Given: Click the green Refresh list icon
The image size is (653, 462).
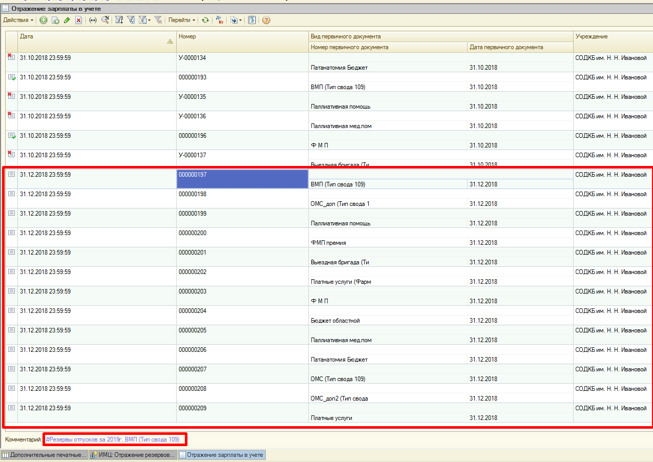Looking at the screenshot, I should click(x=205, y=20).
